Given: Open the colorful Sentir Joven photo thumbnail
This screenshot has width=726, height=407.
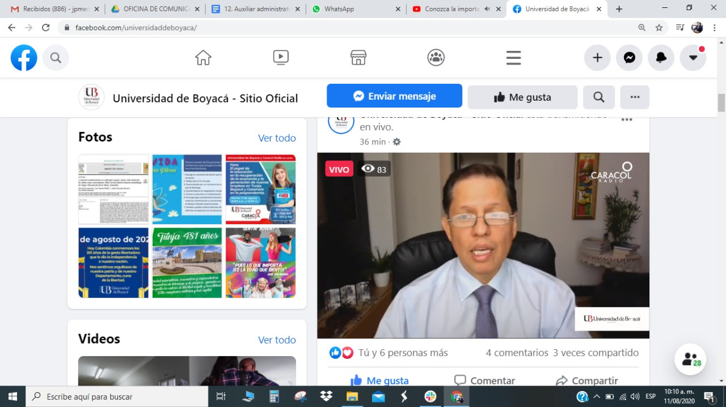Looking at the screenshot, I should click(261, 263).
